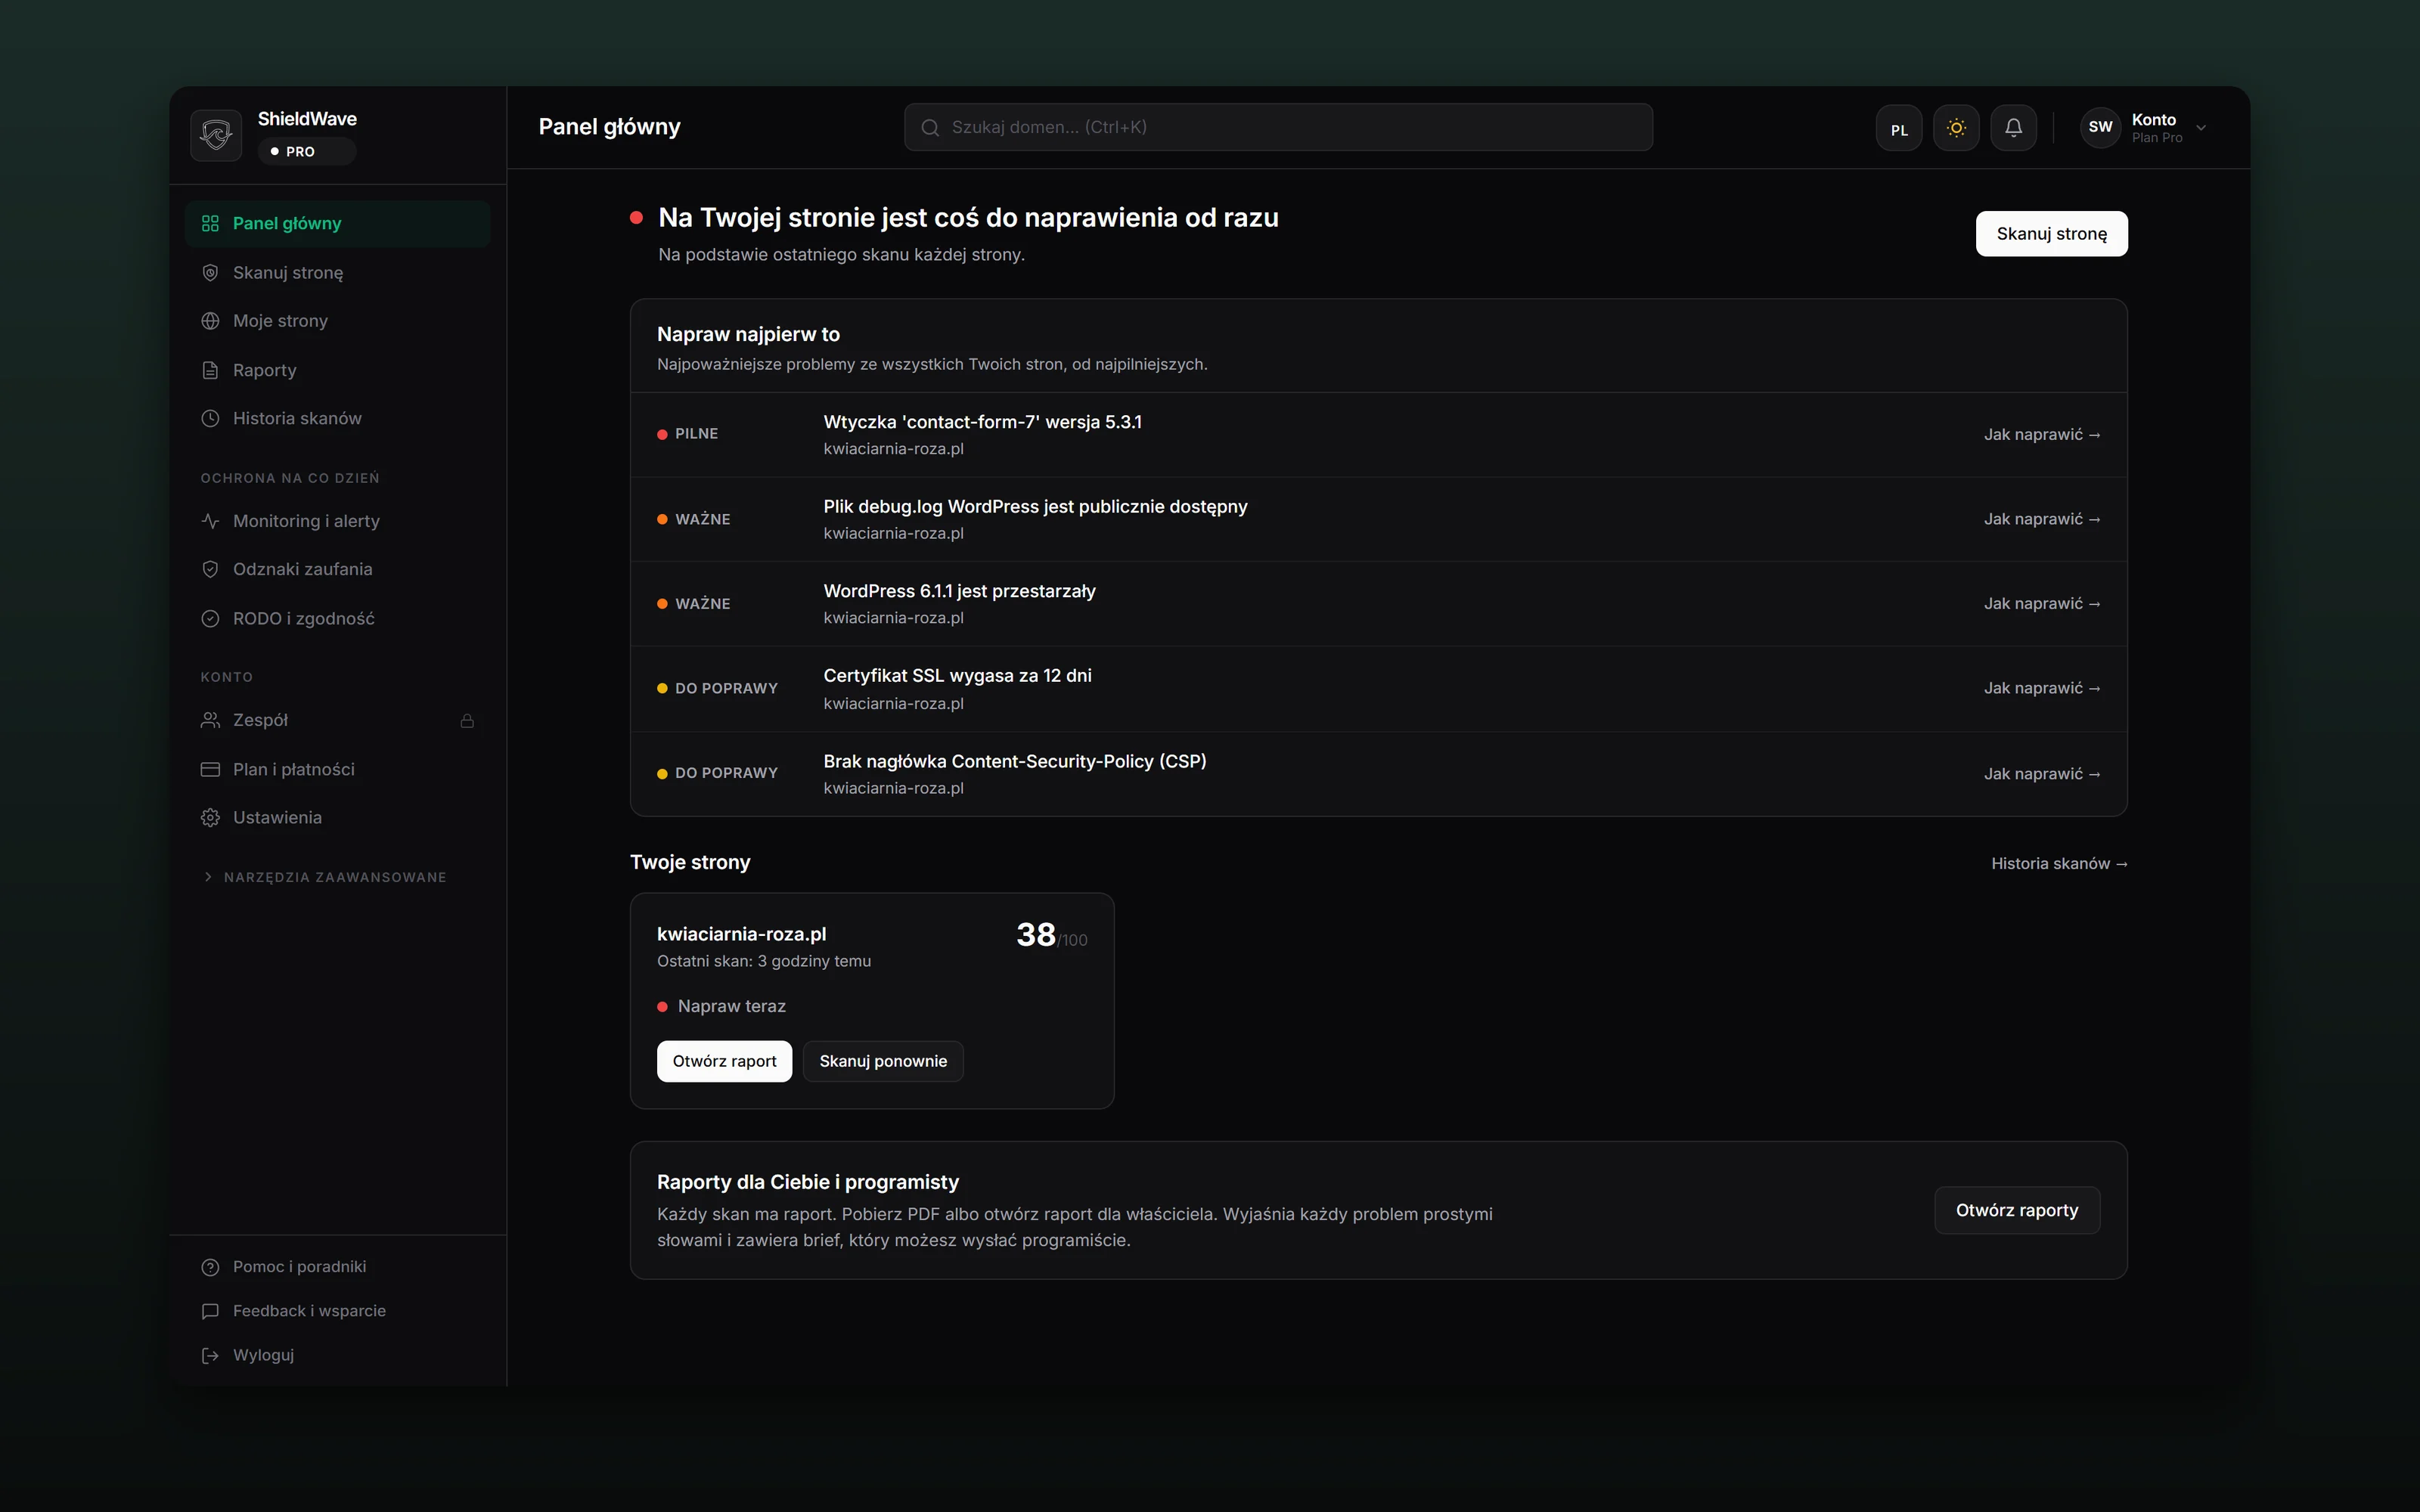
Task: Click Otwórz raport for kwiaciarnia-roza.pl
Action: [x=724, y=1061]
